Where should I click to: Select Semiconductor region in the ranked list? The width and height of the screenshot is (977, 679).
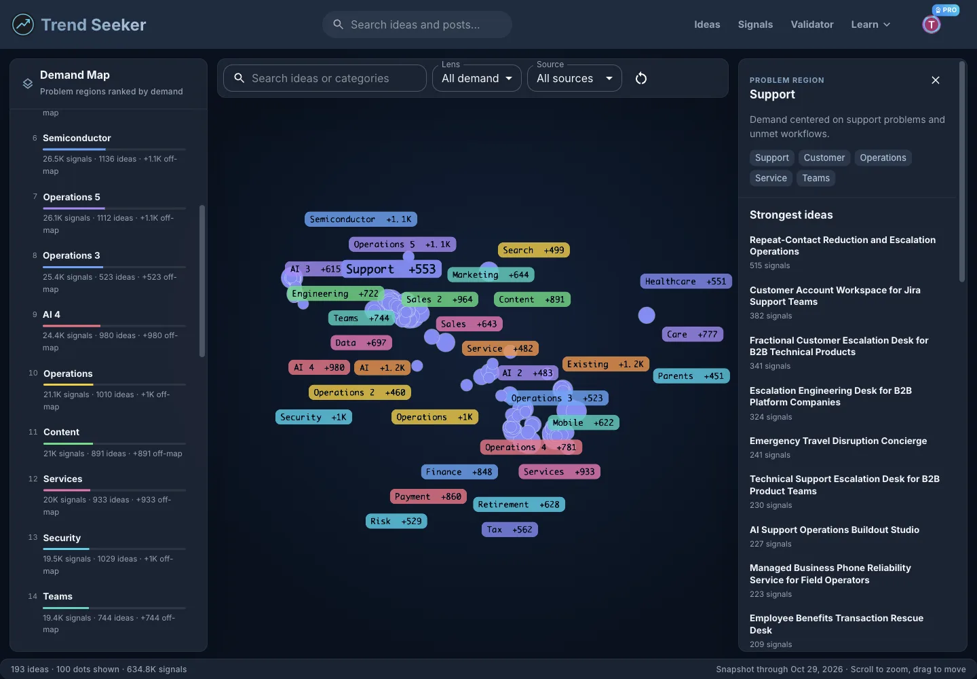tap(109, 153)
